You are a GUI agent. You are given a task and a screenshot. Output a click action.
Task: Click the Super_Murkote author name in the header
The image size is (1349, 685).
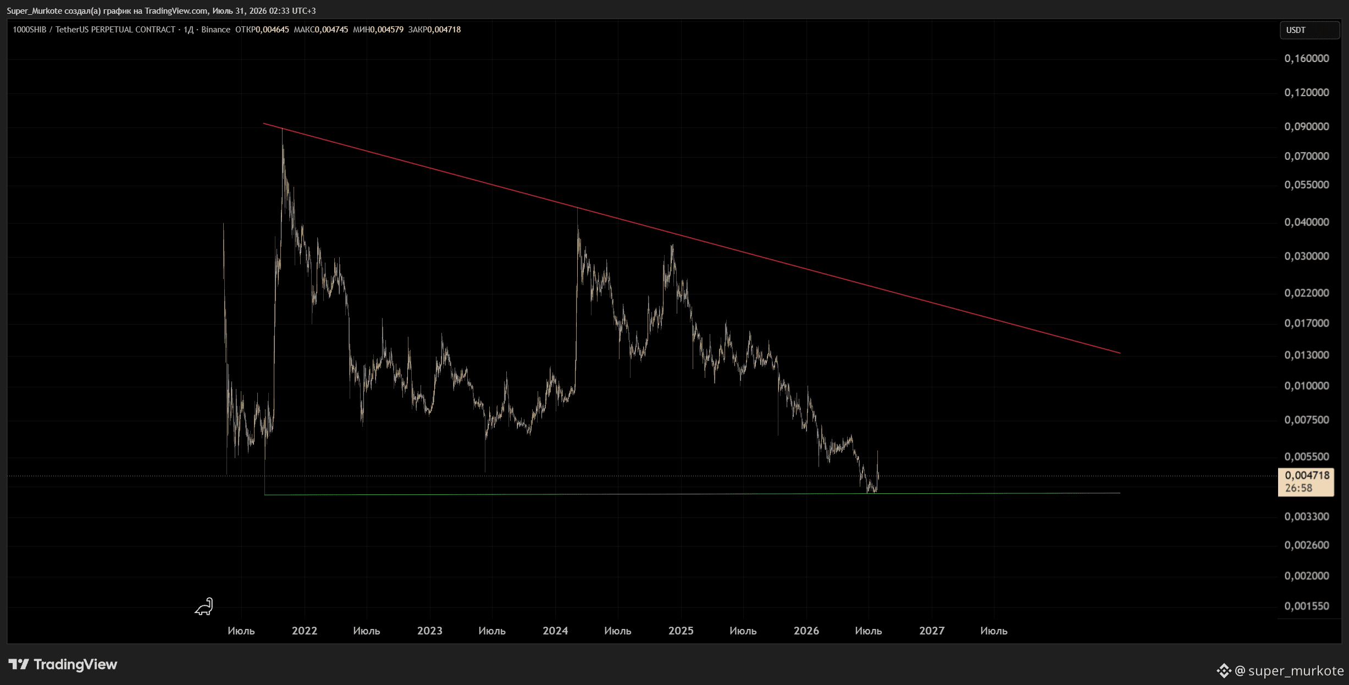(x=35, y=11)
